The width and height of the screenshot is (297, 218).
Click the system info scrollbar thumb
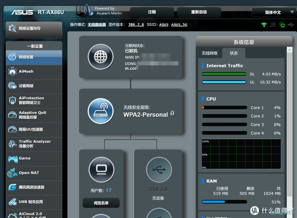289,124
